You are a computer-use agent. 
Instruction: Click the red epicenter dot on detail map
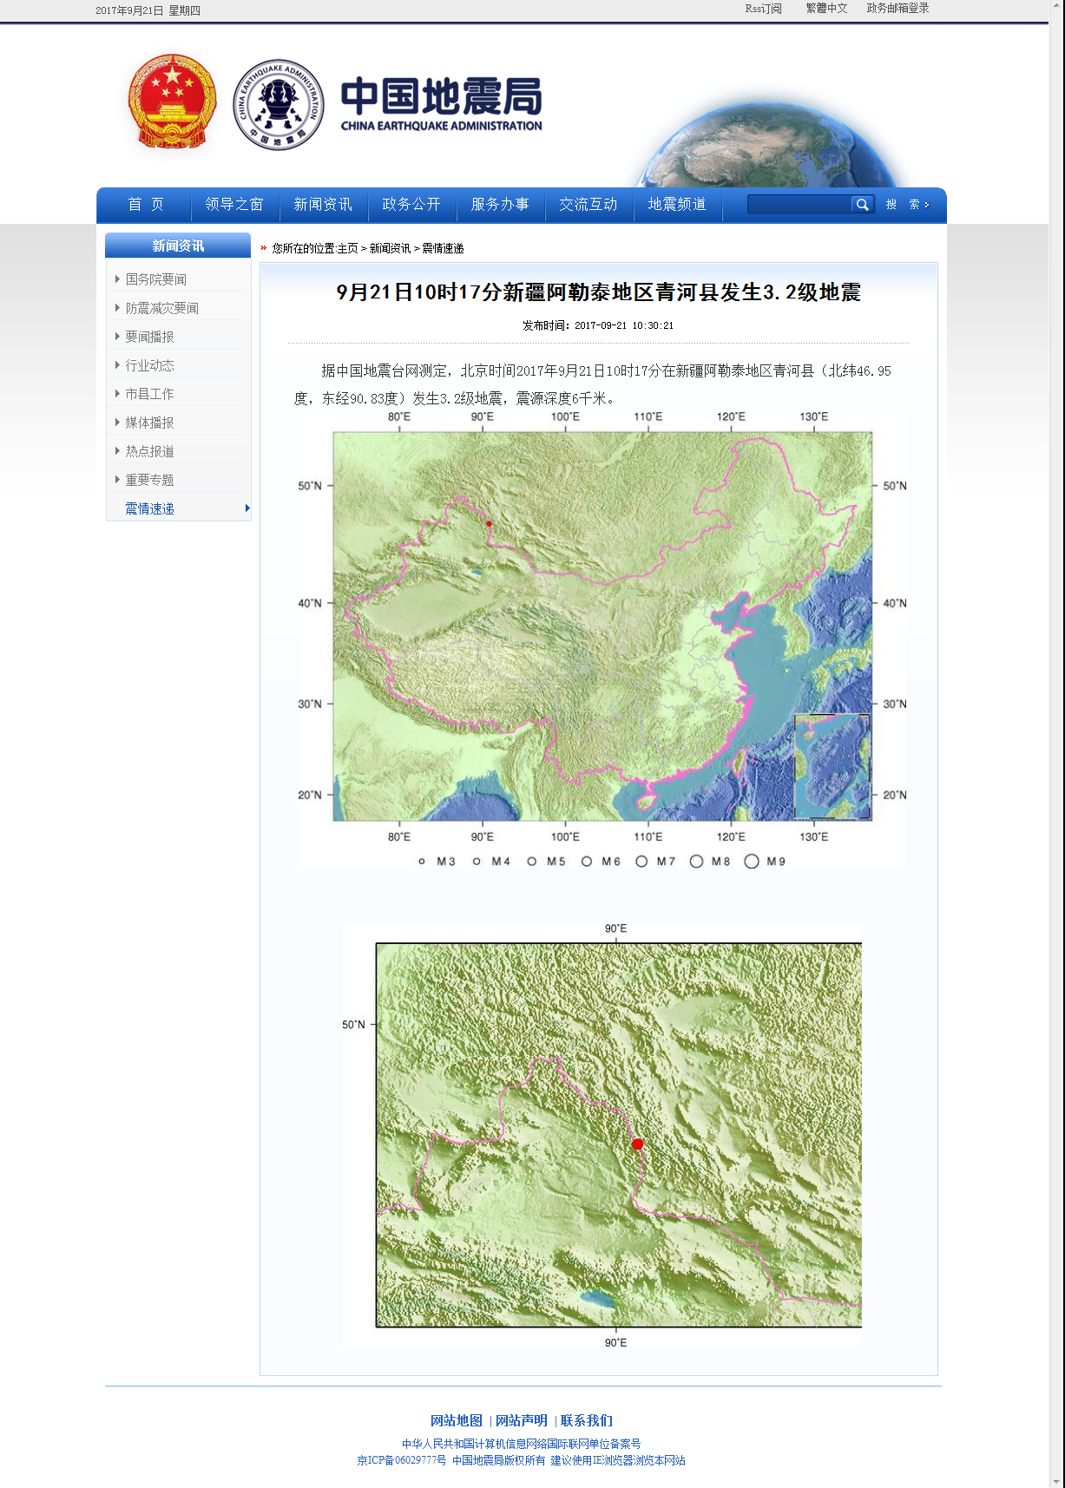[x=637, y=1144]
